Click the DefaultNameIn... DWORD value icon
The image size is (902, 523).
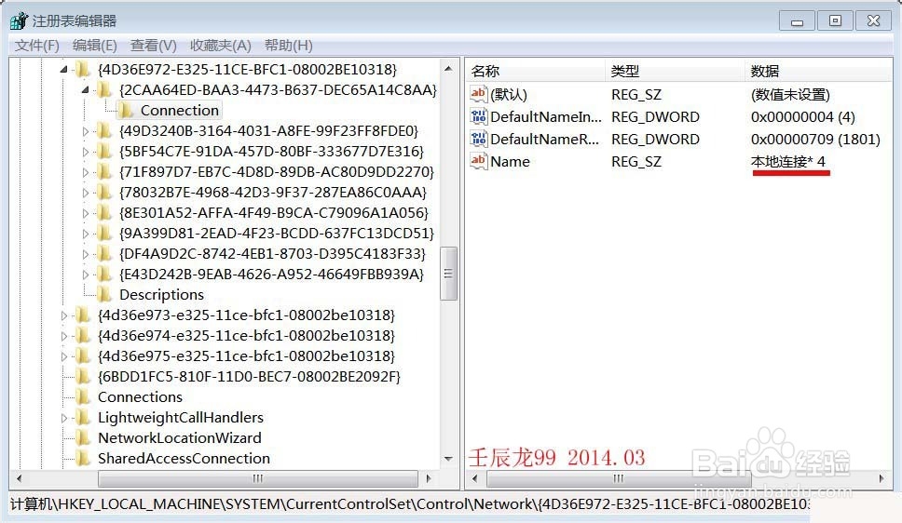tap(479, 116)
